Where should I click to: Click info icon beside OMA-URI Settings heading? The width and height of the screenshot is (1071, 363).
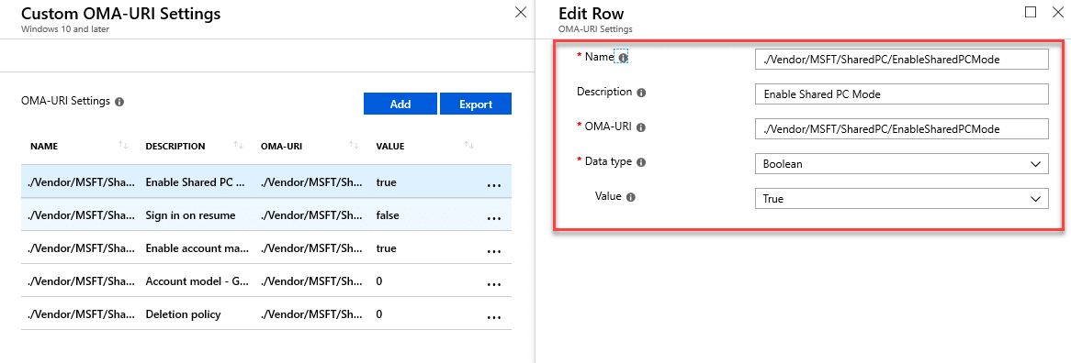click(119, 102)
